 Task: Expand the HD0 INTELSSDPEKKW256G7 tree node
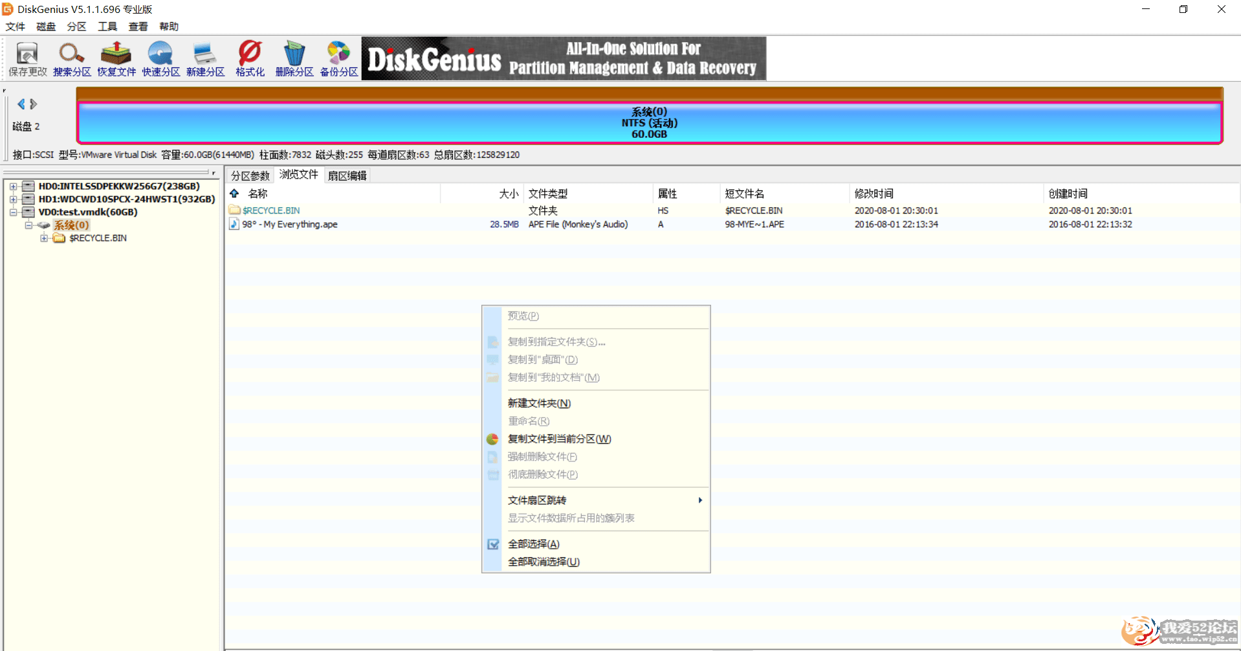pos(13,186)
